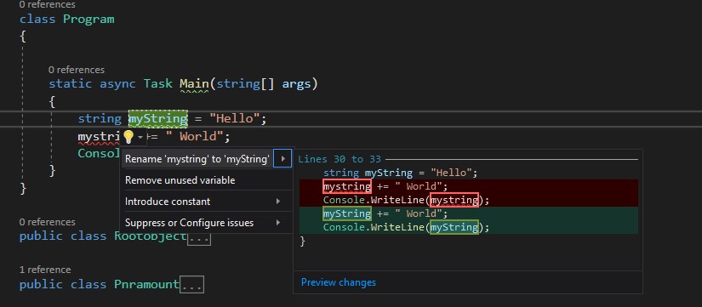Click the Main method name
This screenshot has width=702, height=307.
(194, 83)
